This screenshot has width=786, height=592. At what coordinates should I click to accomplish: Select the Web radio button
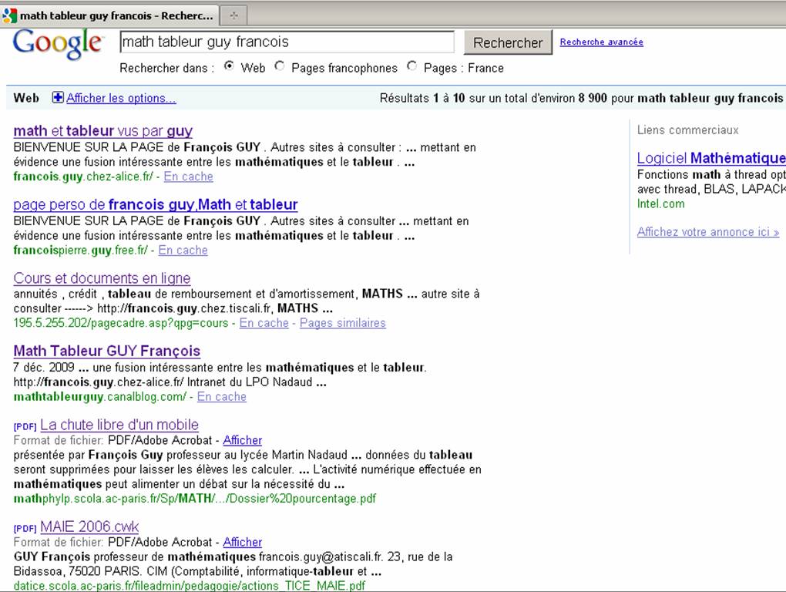(229, 66)
